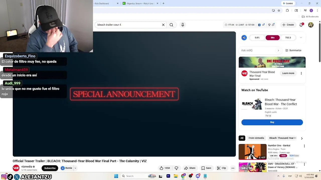Click the 56x vidIQ score pill
Image resolution: width=321 pixels, height=180 pixels.
273,37
